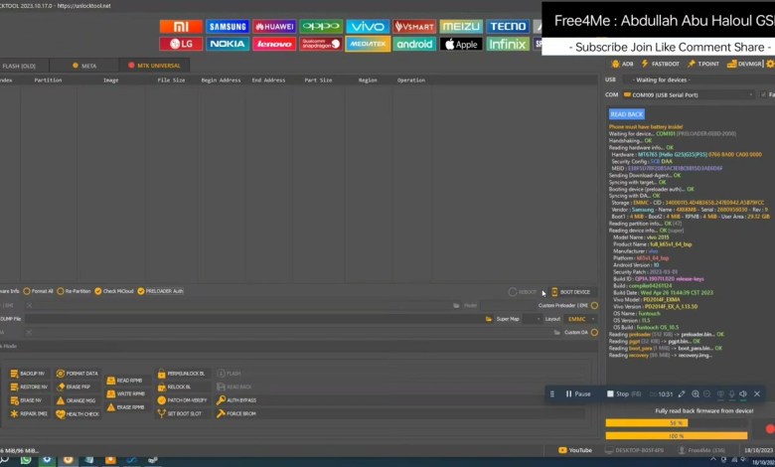Screen dimensions: 775x467
Task: Click the RELOCK BL function
Action: pos(174,387)
